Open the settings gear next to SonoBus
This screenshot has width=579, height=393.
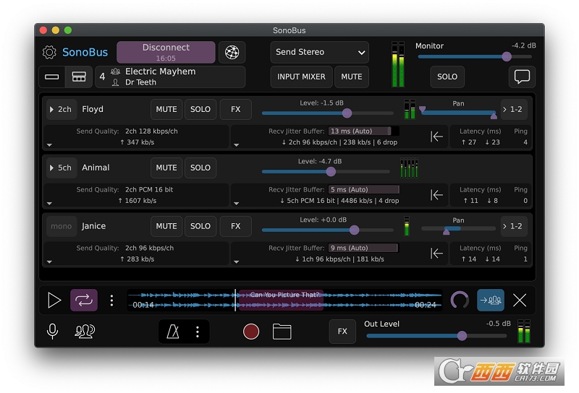(x=49, y=52)
